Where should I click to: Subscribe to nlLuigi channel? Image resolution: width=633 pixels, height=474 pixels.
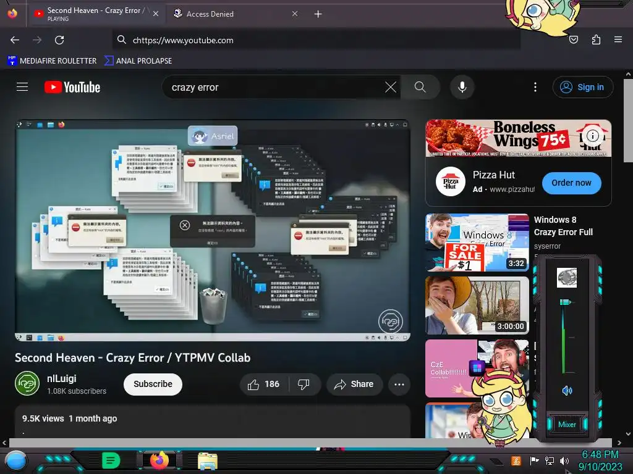click(153, 384)
